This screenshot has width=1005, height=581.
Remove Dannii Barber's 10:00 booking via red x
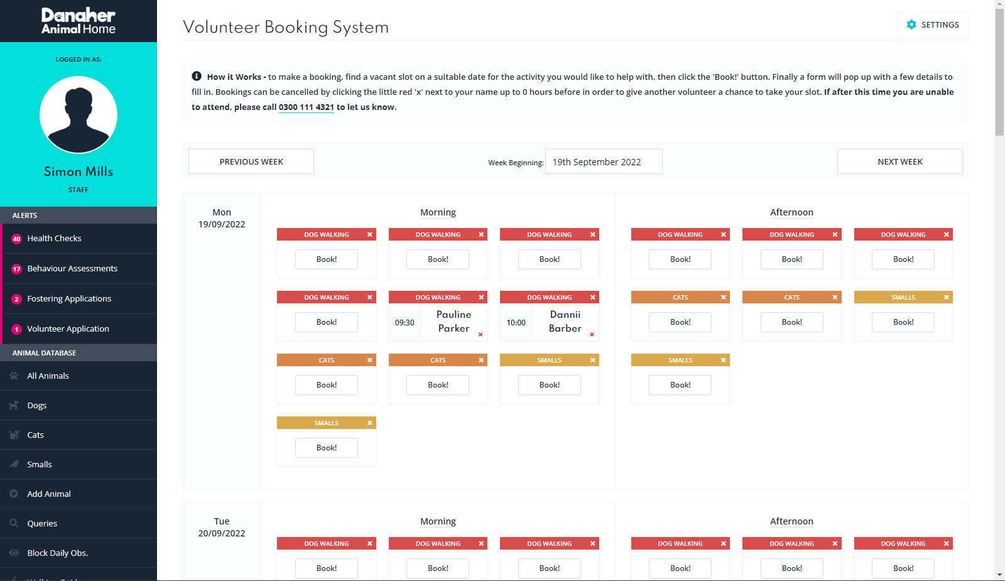click(x=592, y=335)
